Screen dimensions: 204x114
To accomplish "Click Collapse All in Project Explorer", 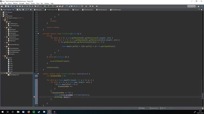I will [18, 10].
